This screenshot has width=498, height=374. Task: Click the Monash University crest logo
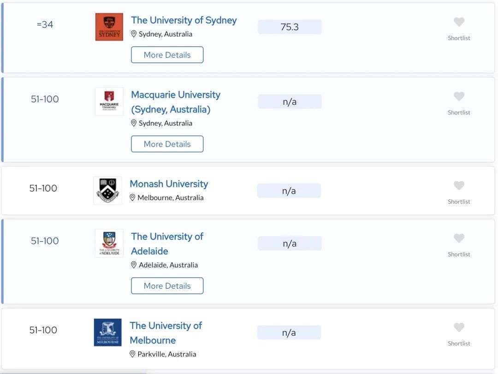point(107,190)
